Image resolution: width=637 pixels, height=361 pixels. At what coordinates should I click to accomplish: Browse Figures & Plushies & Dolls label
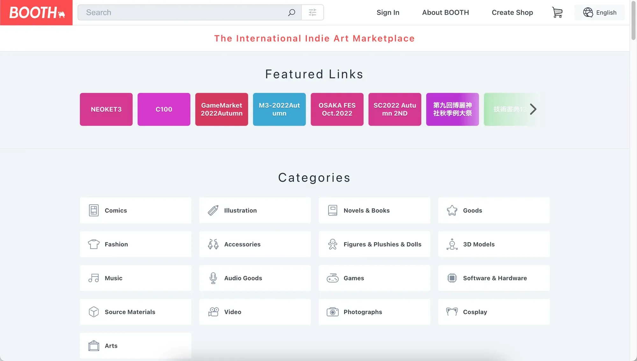point(382,244)
